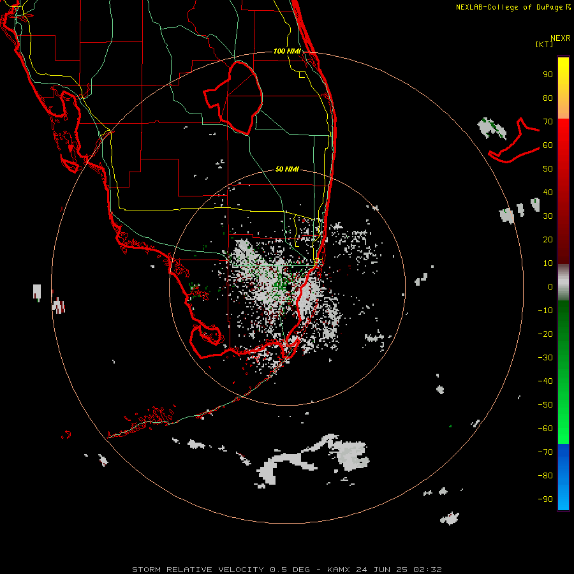Click the '-60' value on the velocity scale
Viewport: 574px width, 574px height.
[x=545, y=429]
